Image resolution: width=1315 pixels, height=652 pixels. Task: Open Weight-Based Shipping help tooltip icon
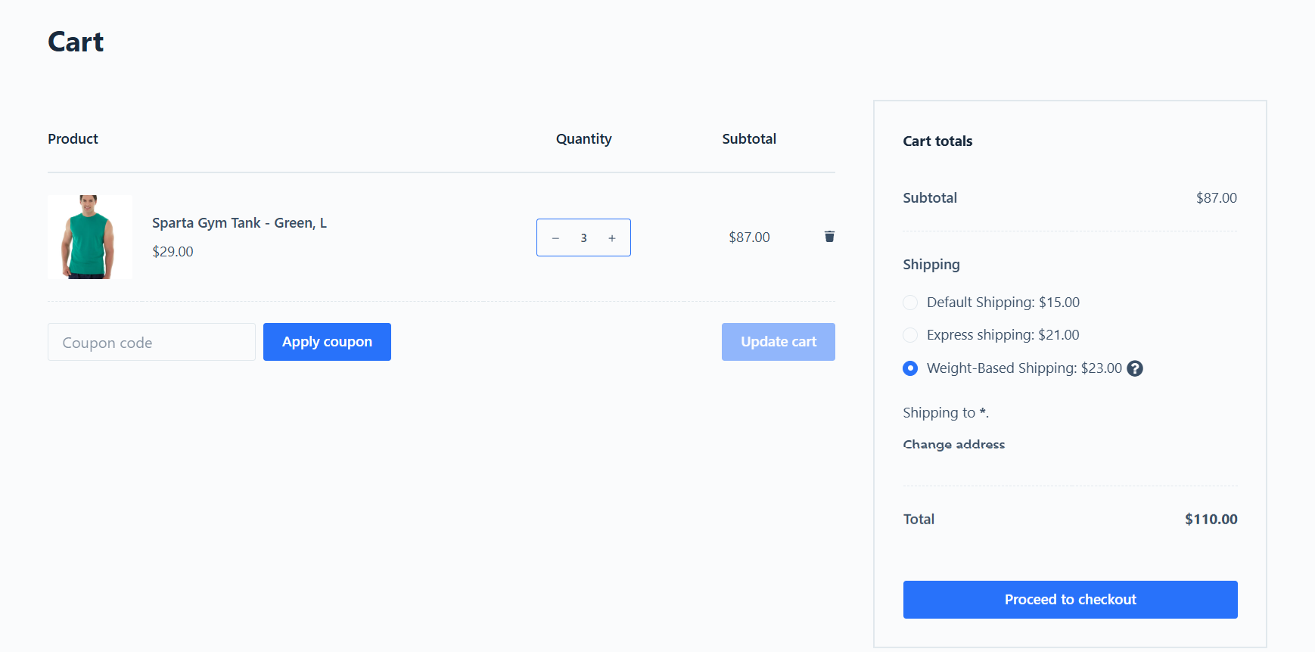pyautogui.click(x=1135, y=368)
